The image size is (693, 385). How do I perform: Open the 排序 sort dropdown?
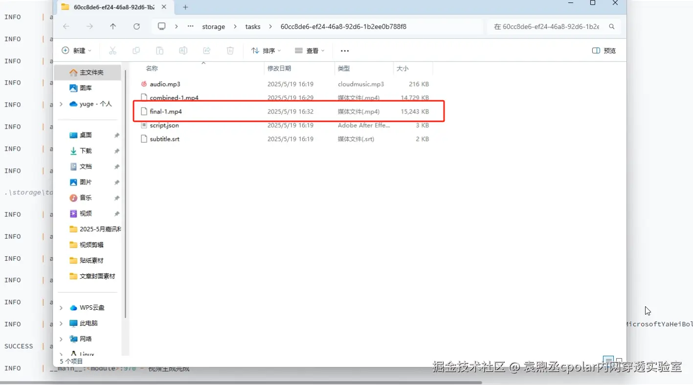[266, 50]
